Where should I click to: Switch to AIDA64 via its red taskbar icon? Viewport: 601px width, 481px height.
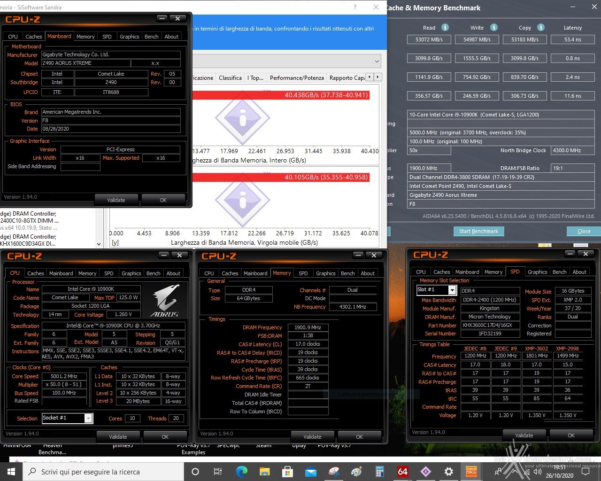(403, 472)
